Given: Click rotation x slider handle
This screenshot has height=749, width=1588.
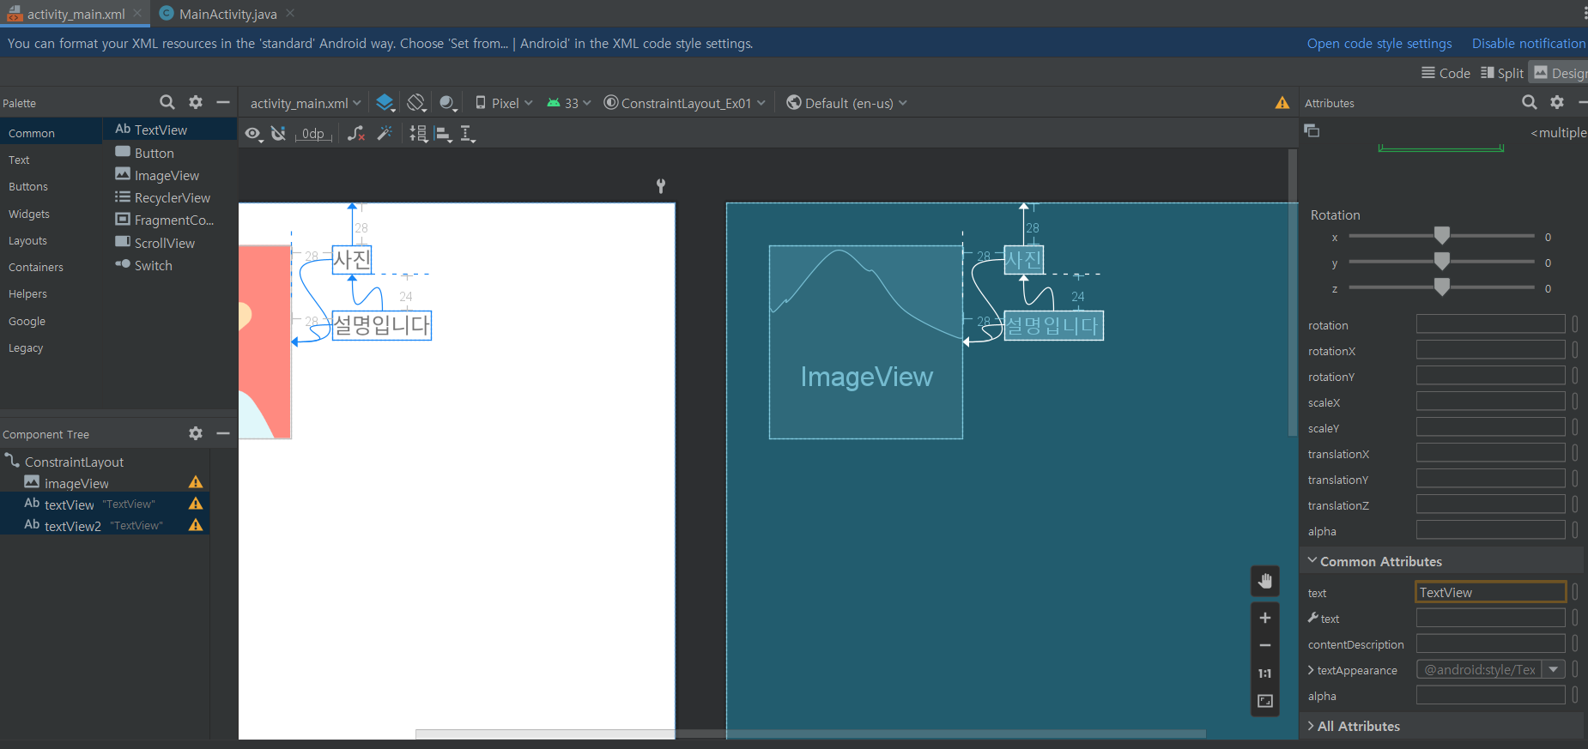Looking at the screenshot, I should [1442, 235].
